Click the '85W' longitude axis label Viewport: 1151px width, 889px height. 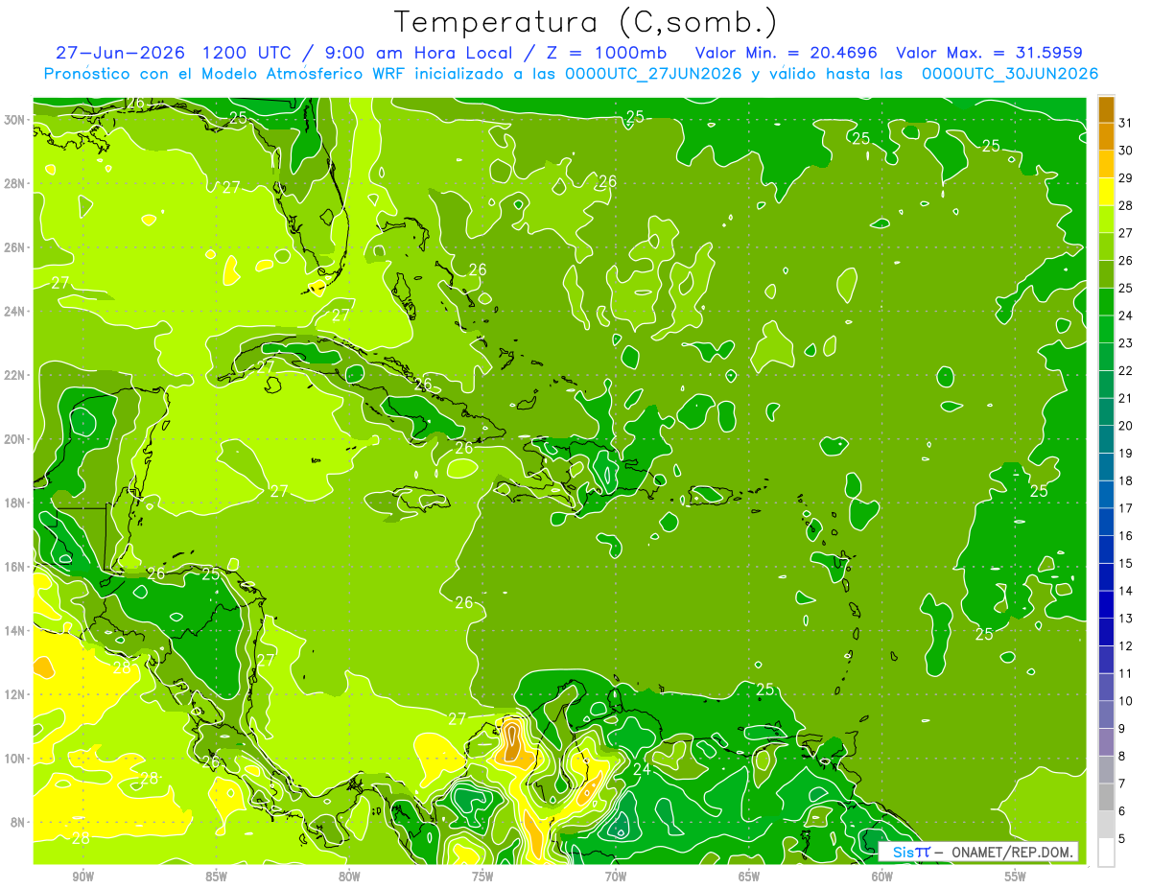coord(216,877)
